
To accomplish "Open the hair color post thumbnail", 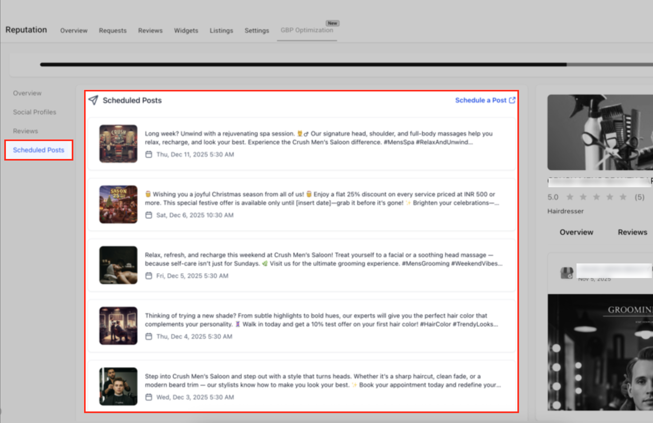I will point(118,326).
